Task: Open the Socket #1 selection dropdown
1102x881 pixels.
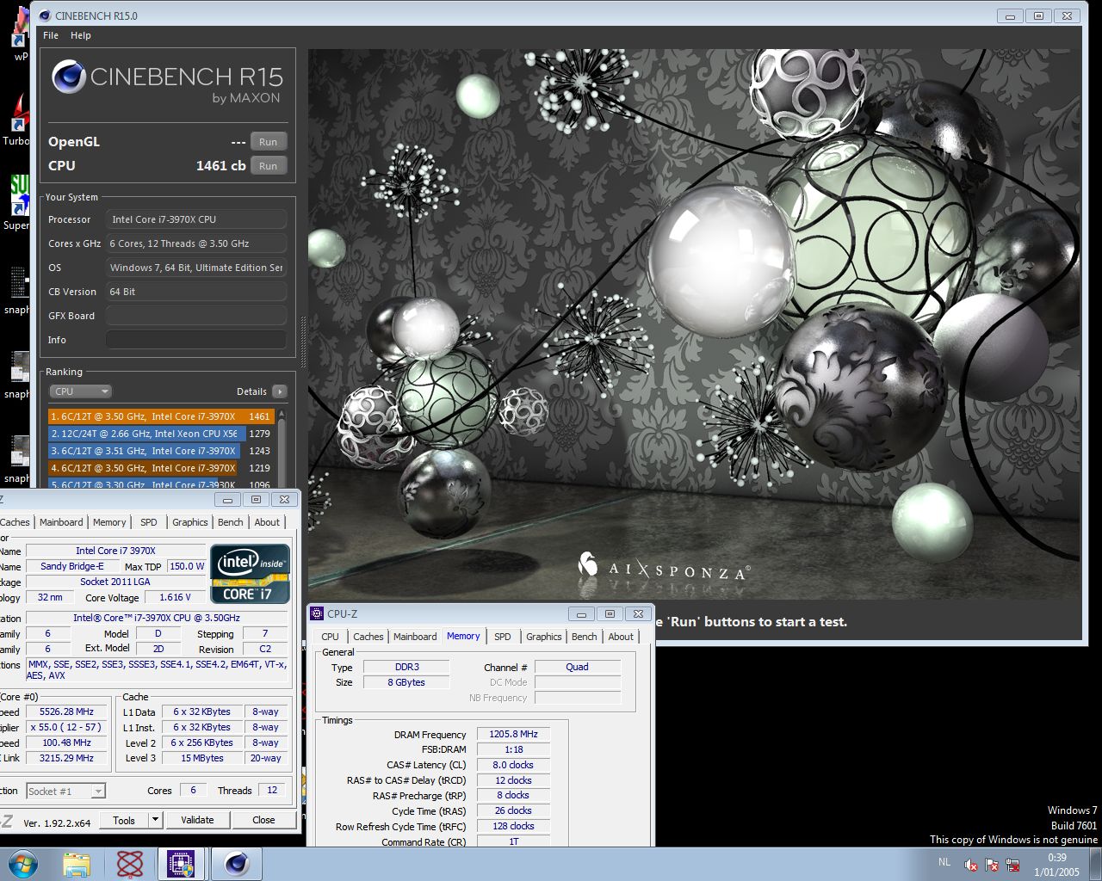Action: pos(65,791)
